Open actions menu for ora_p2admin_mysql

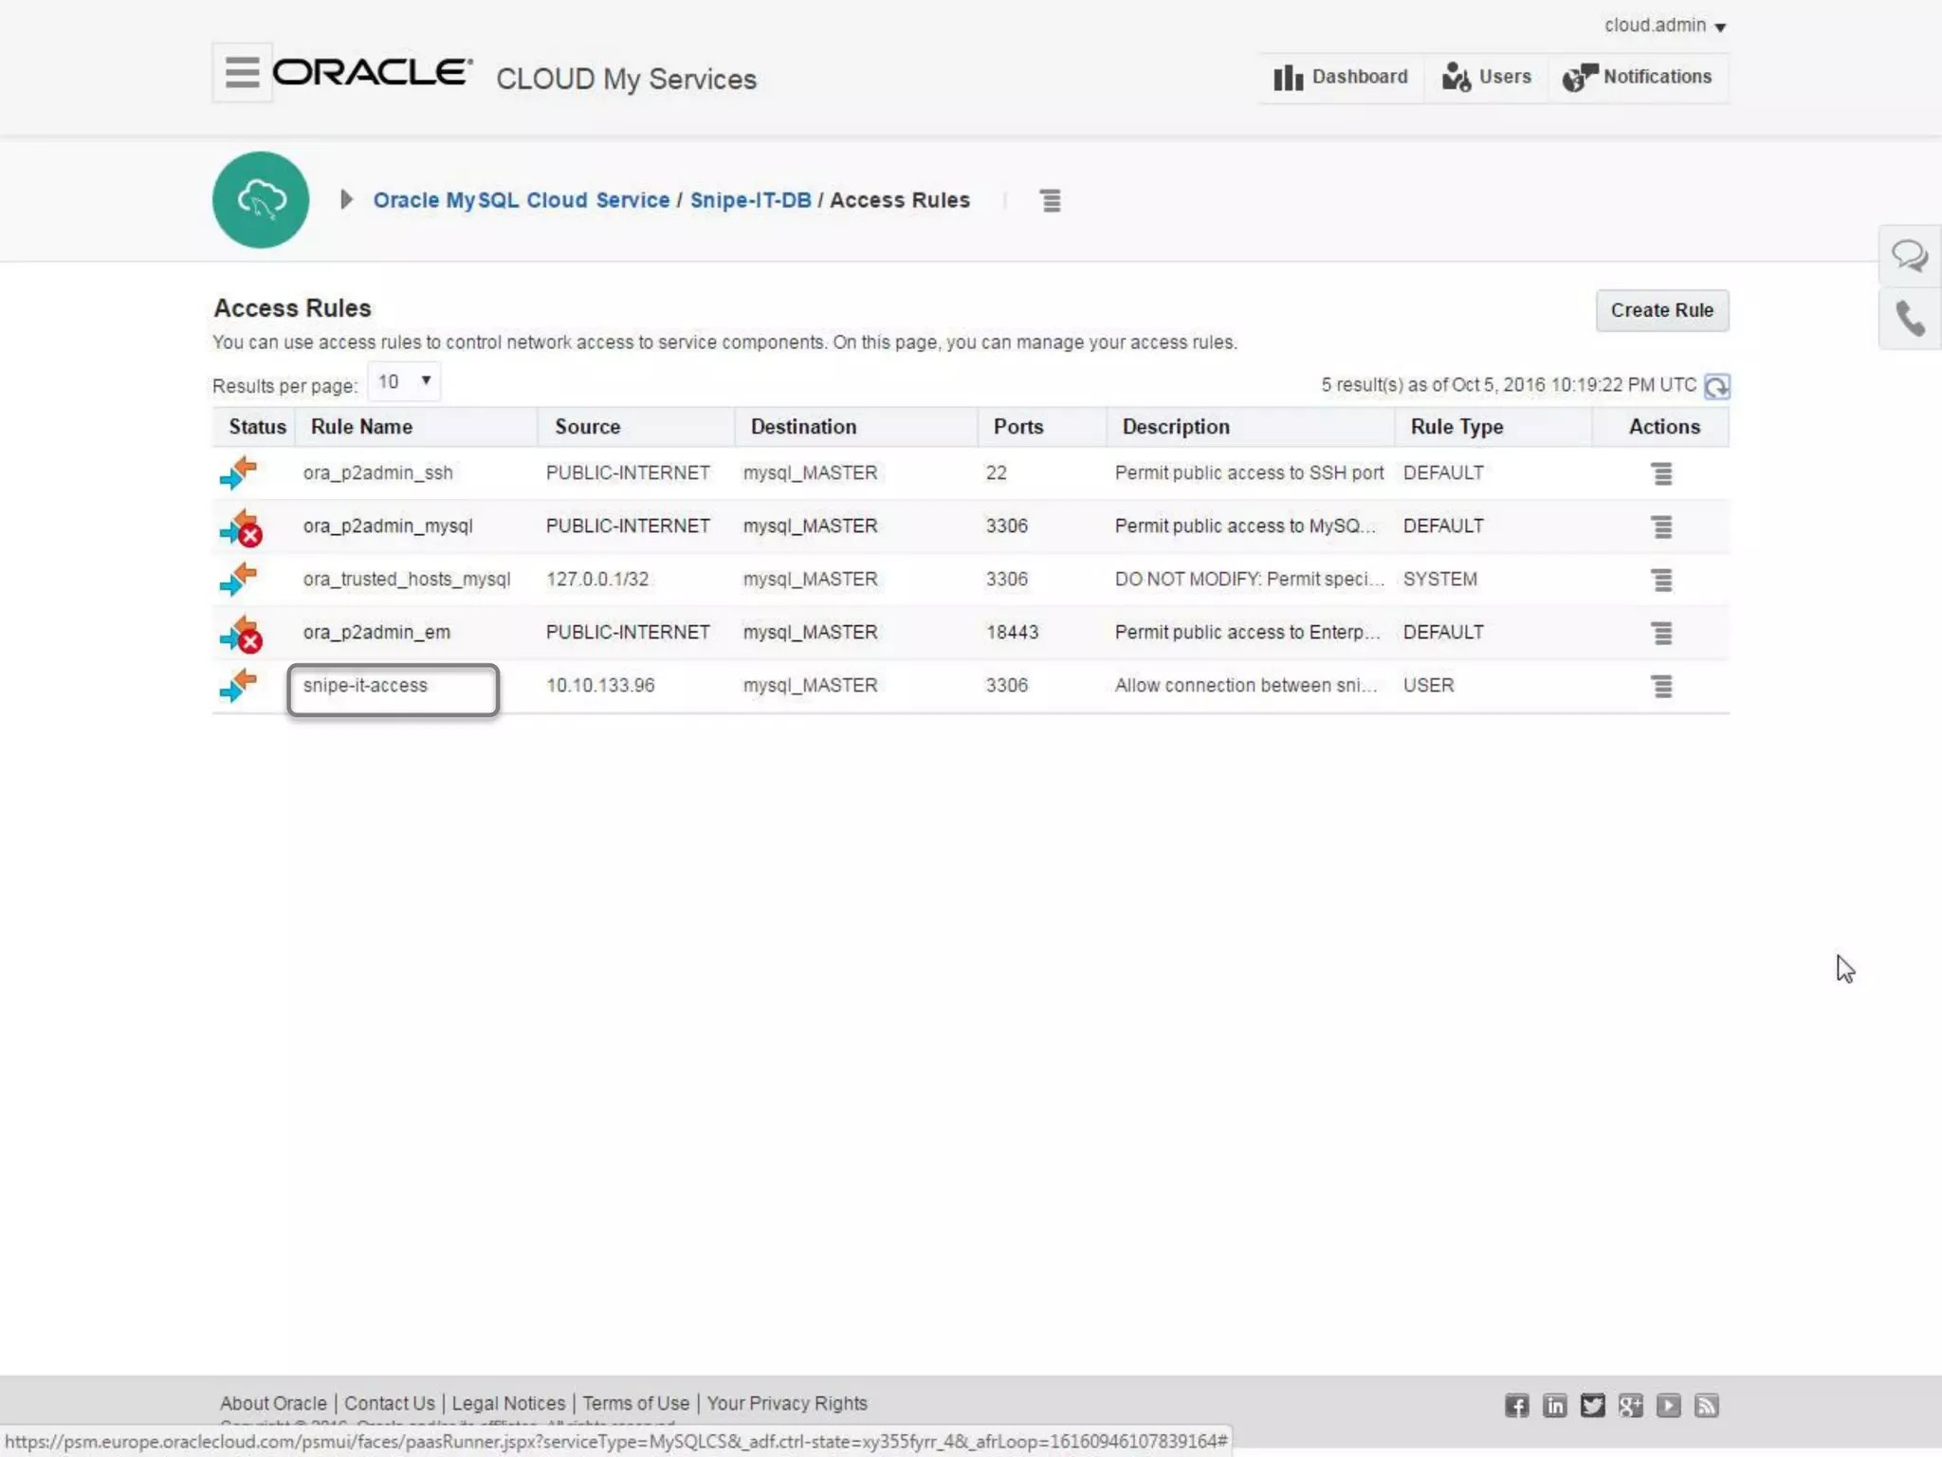(x=1662, y=526)
